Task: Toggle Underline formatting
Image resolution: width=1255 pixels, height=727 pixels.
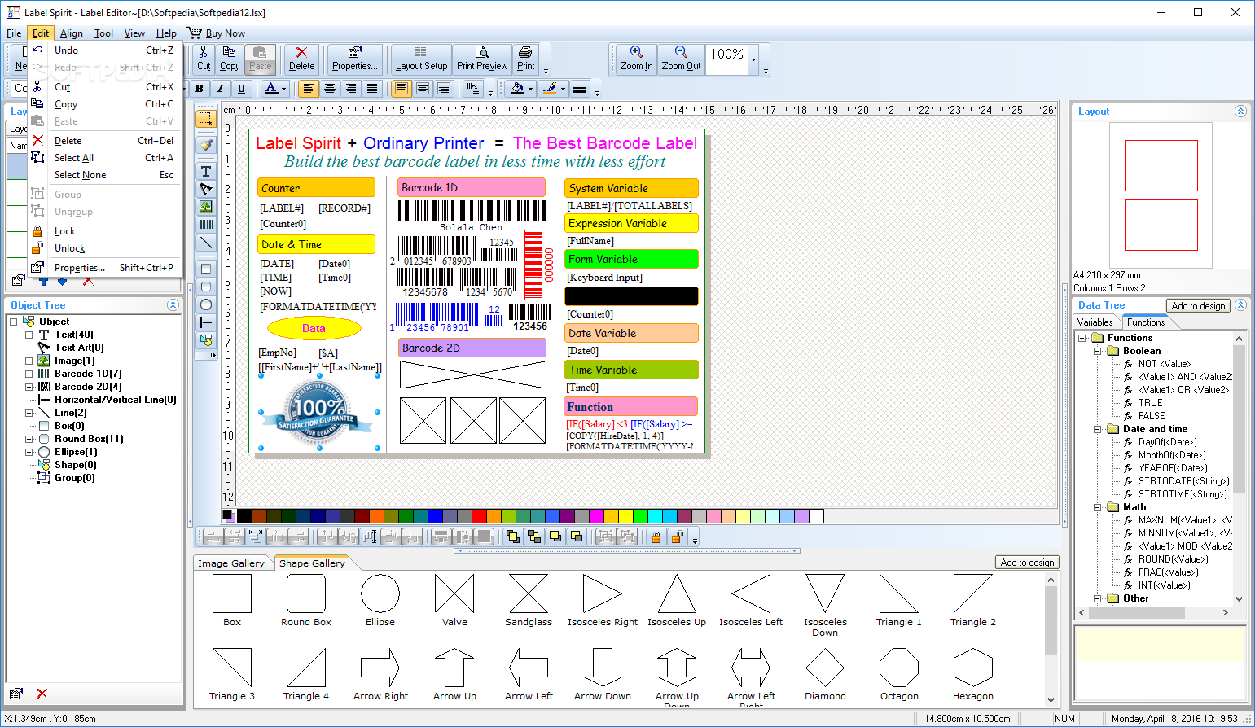Action: pyautogui.click(x=241, y=89)
